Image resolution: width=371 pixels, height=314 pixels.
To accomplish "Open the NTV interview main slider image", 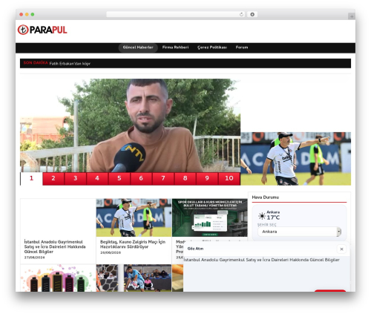I will tap(130, 125).
